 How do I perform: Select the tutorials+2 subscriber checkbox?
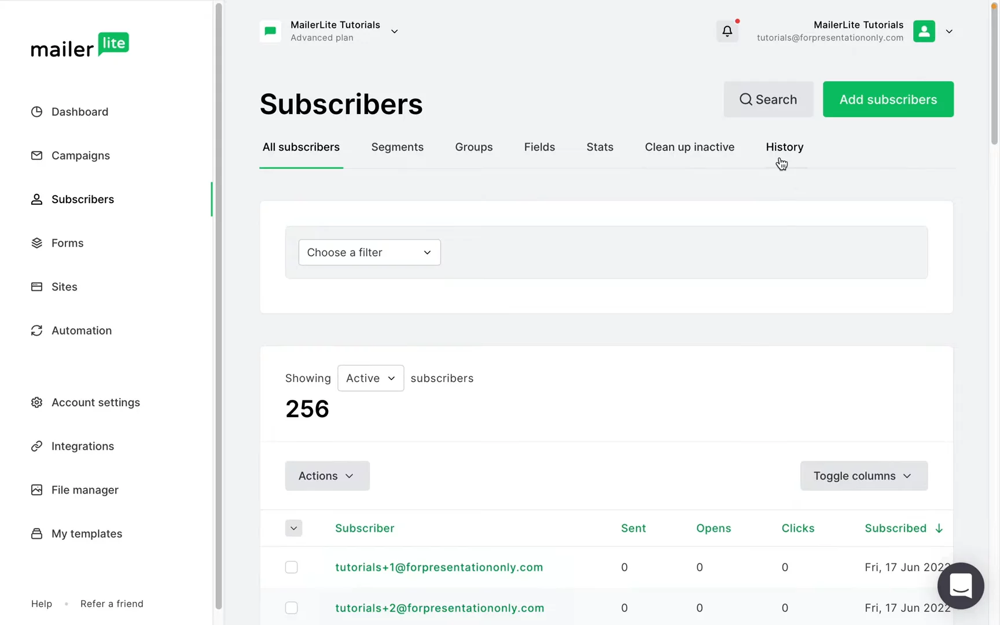(x=292, y=608)
